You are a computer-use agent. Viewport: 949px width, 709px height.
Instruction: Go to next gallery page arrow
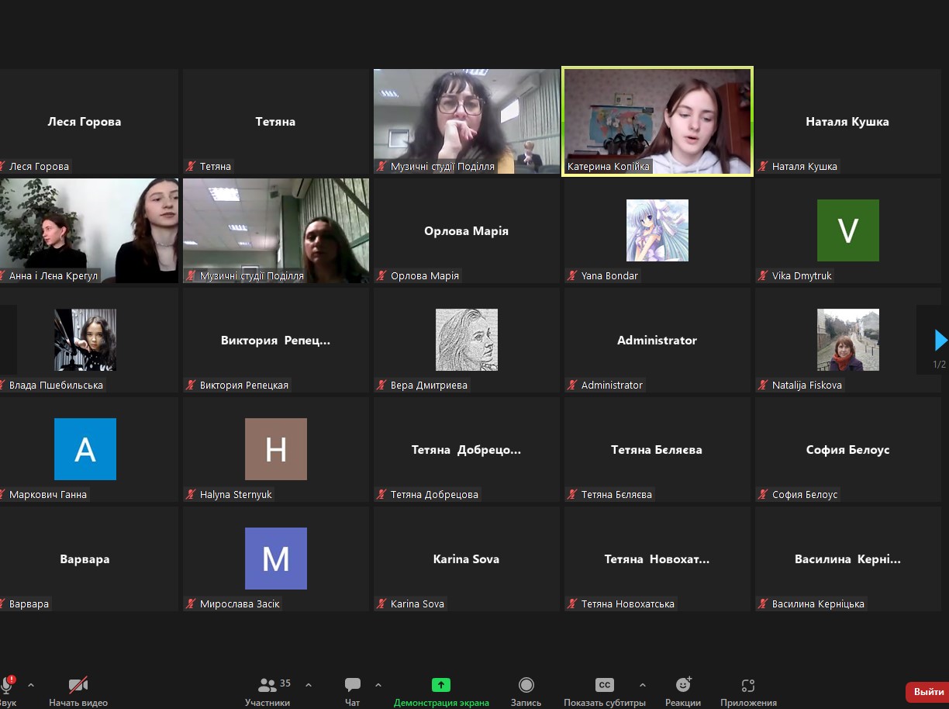(x=940, y=340)
